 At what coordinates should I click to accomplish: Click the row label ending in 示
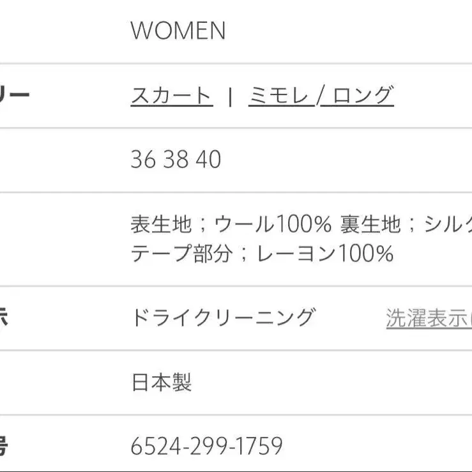[4, 317]
